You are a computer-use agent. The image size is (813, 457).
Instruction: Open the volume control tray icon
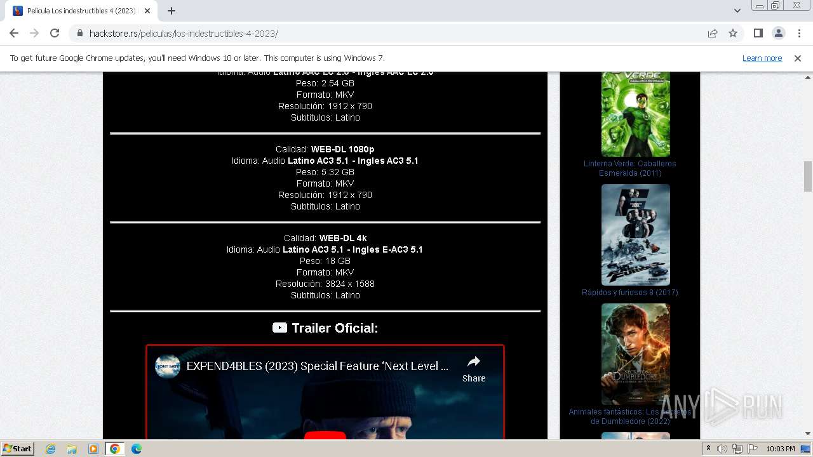pyautogui.click(x=722, y=449)
